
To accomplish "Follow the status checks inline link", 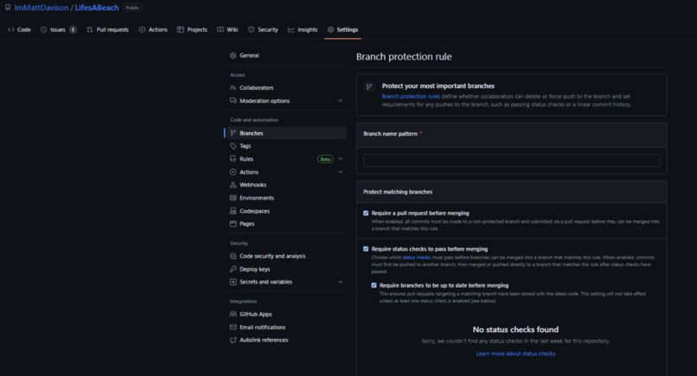I will coord(417,258).
